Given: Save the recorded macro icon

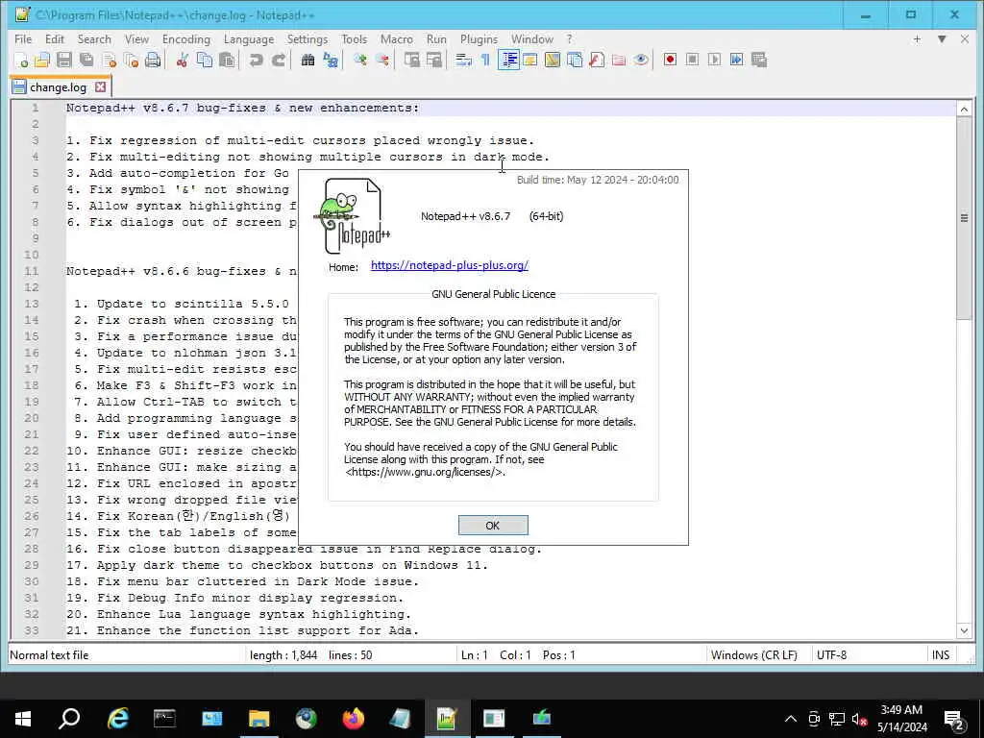Looking at the screenshot, I should (x=759, y=60).
